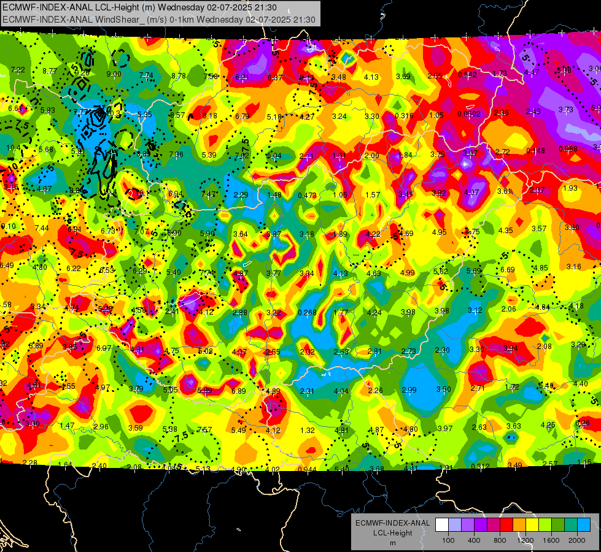The width and height of the screenshot is (601, 552).
Task: Click the wind shear value '8.18'
Action: 210,116
